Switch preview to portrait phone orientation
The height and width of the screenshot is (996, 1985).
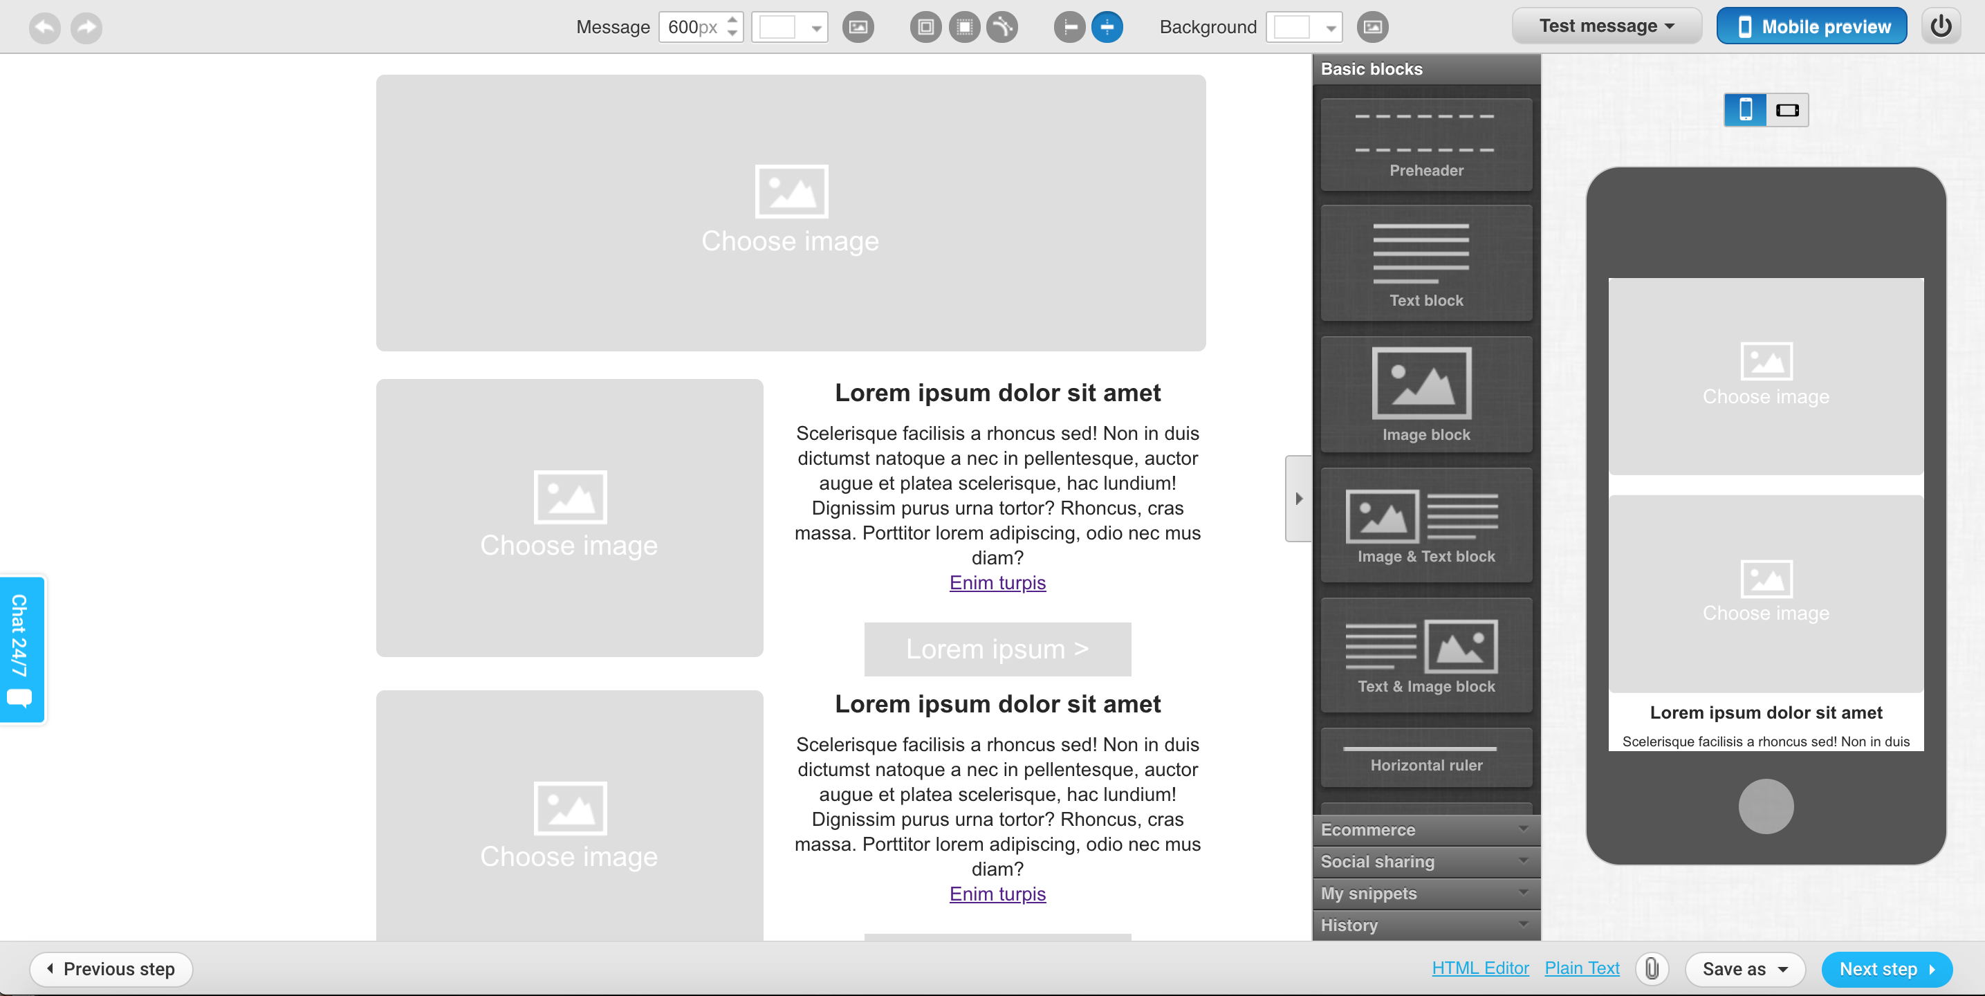click(1746, 109)
